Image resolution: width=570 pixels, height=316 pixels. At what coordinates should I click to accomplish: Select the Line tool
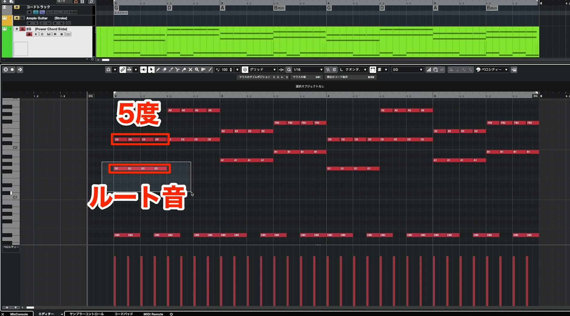tap(210, 70)
